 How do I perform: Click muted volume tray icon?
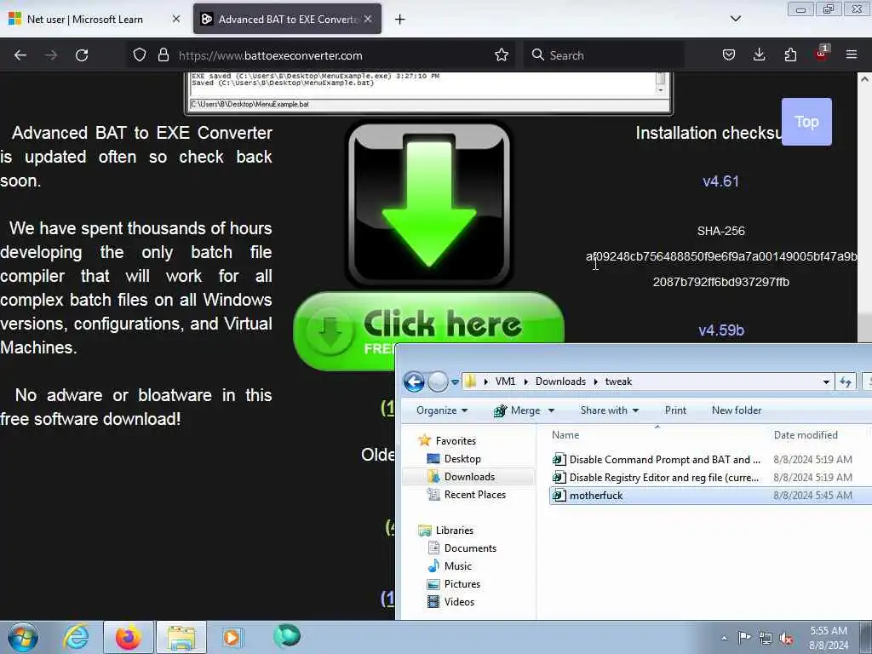[786, 639]
